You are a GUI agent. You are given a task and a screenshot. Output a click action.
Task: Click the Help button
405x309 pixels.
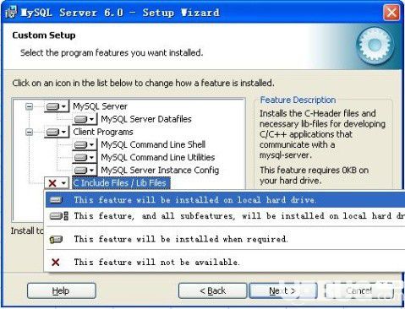pyautogui.click(x=62, y=290)
